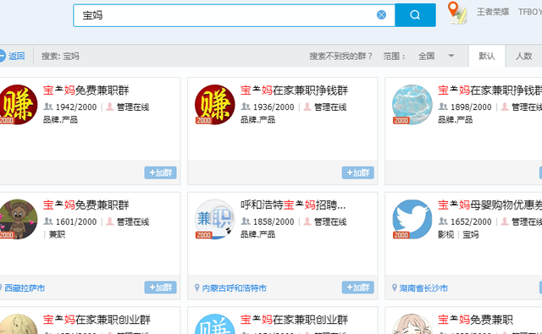This screenshot has width=542, height=334.
Task: Click the location pin beside 湖南省长沙市
Action: click(395, 287)
